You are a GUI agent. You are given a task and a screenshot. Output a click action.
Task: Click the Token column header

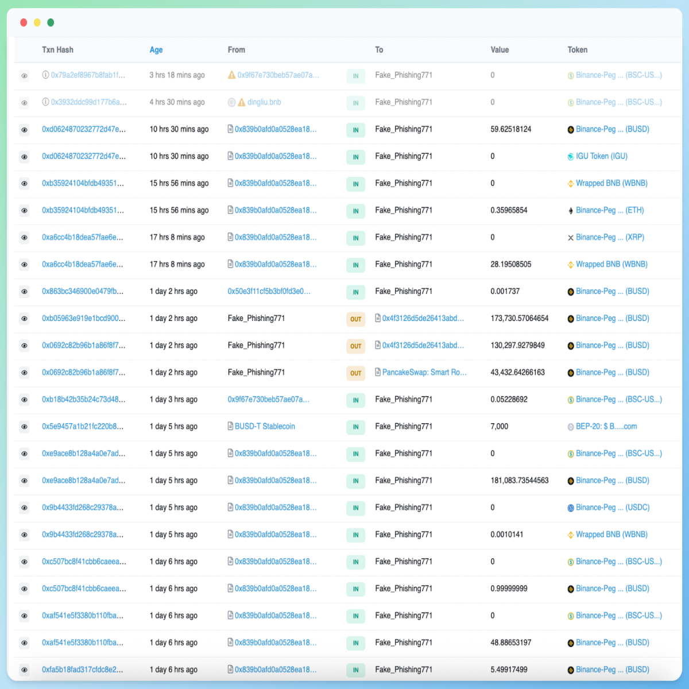click(578, 50)
